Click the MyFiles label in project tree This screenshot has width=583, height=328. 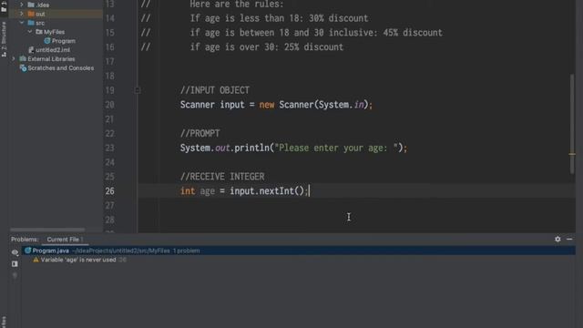pos(55,32)
